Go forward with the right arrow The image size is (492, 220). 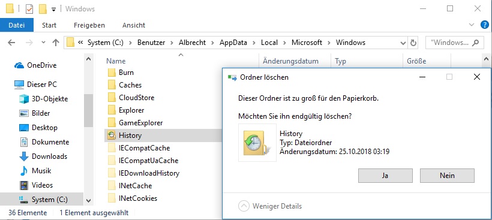point(29,43)
